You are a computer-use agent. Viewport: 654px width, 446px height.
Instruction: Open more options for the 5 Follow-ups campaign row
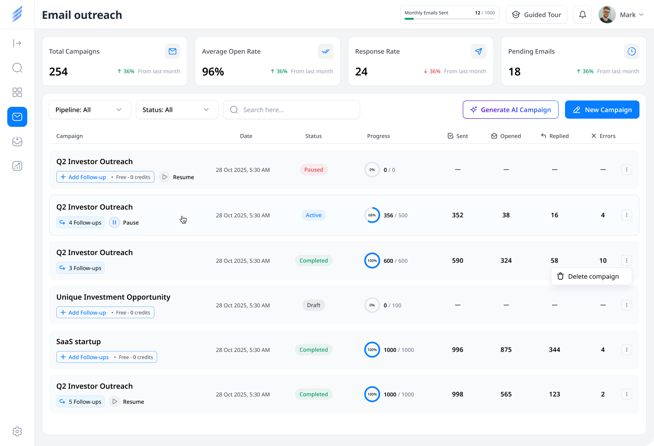click(627, 394)
